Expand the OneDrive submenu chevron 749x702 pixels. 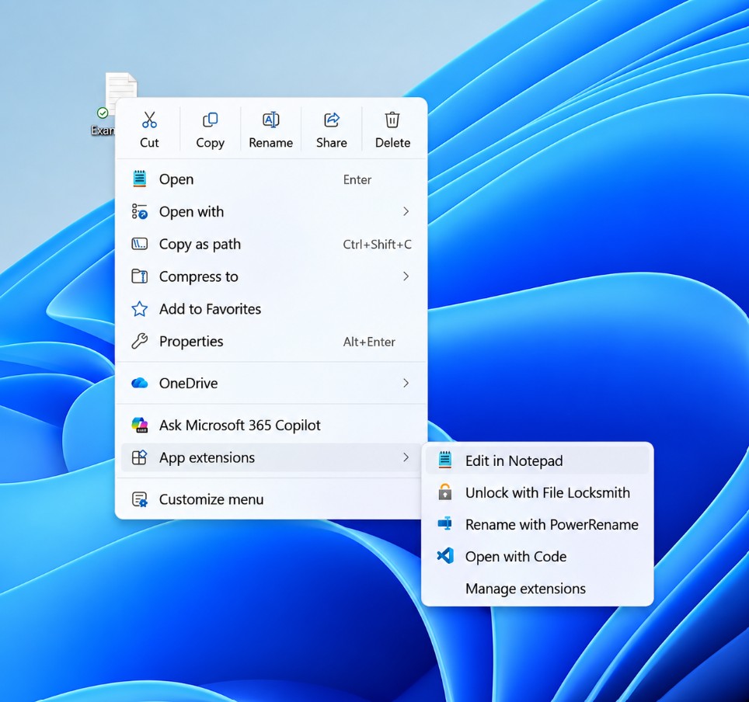(406, 383)
